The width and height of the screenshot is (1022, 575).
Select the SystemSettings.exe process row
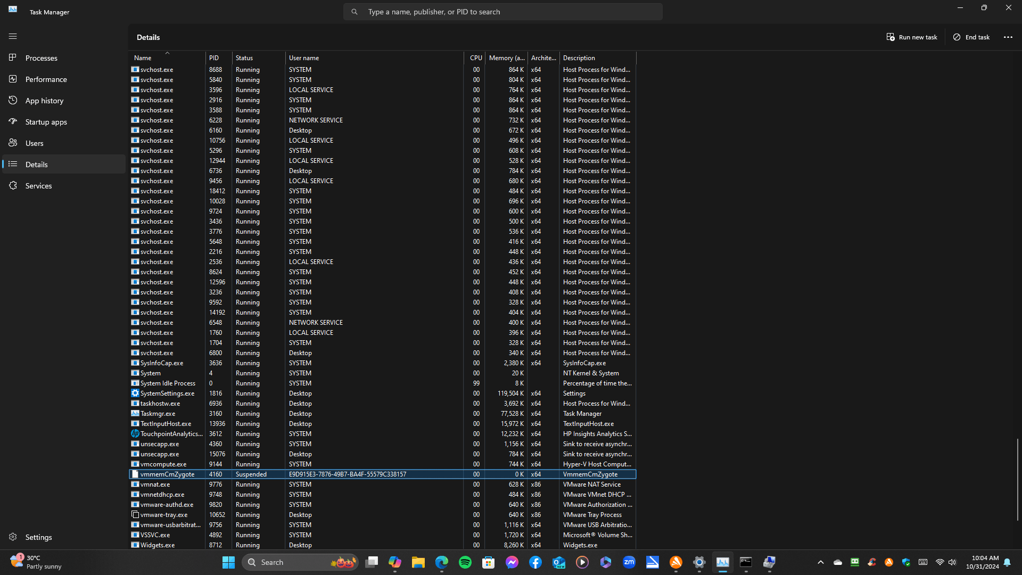(x=383, y=393)
